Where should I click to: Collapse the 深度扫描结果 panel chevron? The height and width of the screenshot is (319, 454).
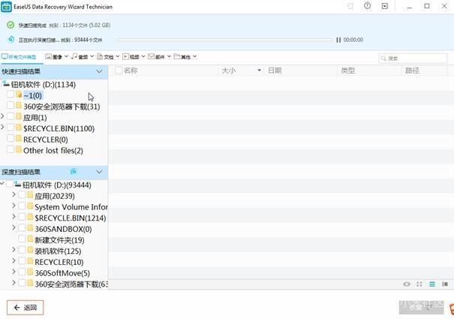tap(99, 172)
